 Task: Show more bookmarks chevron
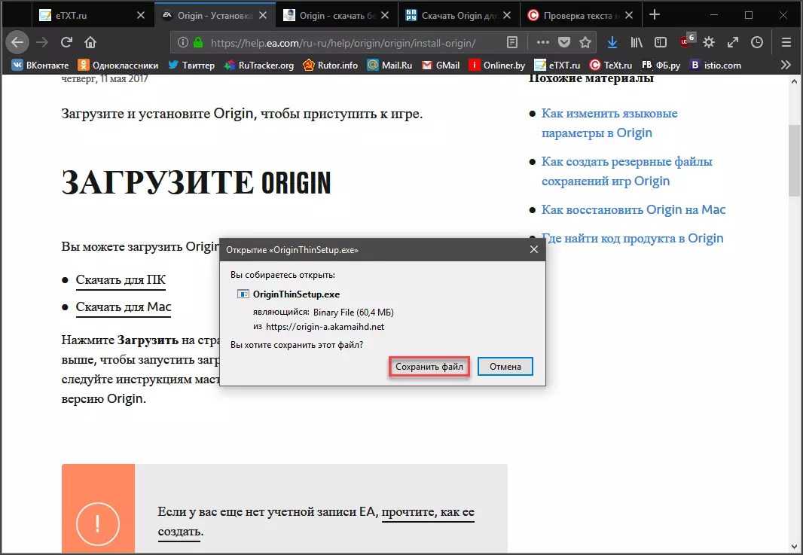[786, 65]
